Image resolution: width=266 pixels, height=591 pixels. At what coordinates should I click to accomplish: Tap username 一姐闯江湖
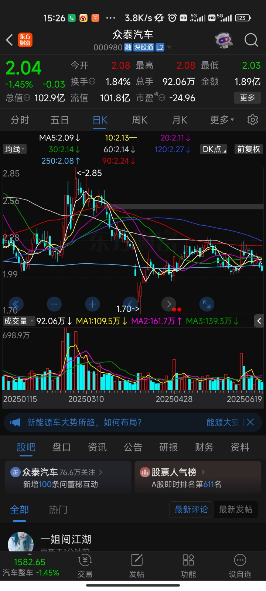(66, 539)
